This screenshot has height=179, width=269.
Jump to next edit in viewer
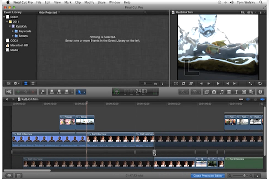pos(235,84)
